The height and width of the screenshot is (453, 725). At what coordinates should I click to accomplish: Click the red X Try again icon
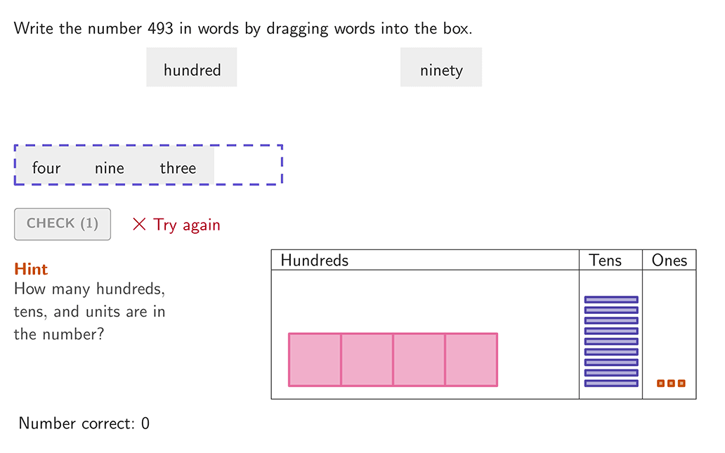click(139, 225)
